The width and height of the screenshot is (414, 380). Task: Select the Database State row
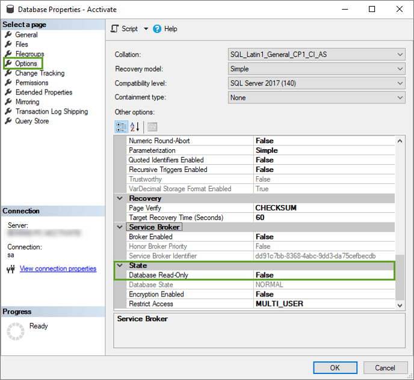(261, 285)
